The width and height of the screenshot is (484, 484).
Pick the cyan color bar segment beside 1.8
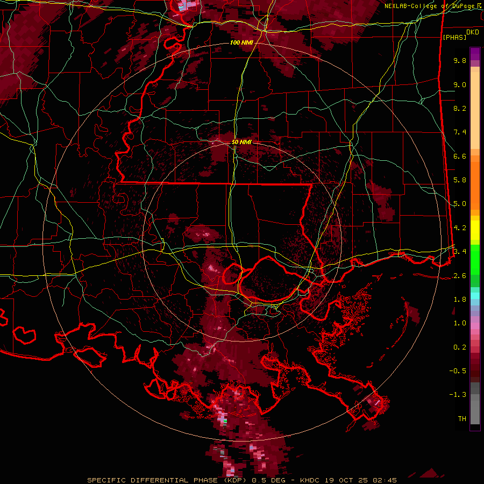(x=475, y=295)
